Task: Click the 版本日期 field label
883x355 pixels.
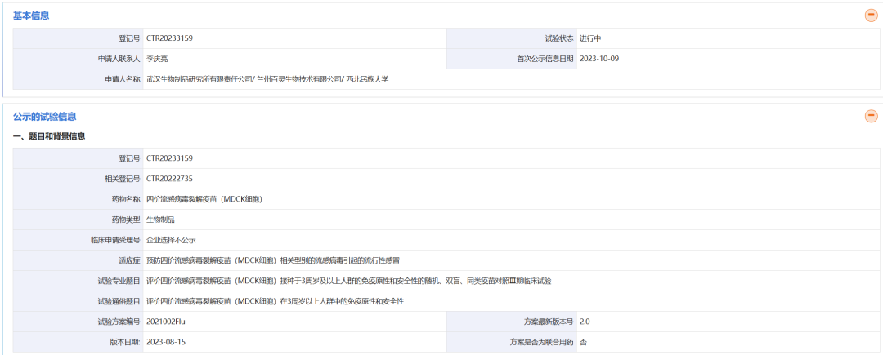Action: [125, 342]
